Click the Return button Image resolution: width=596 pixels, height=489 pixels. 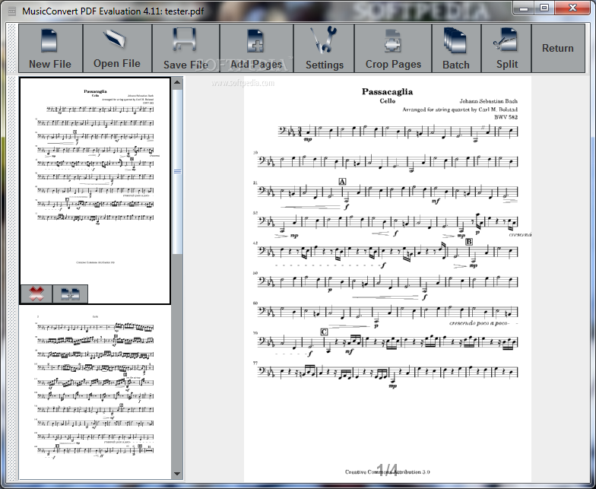[x=558, y=49]
